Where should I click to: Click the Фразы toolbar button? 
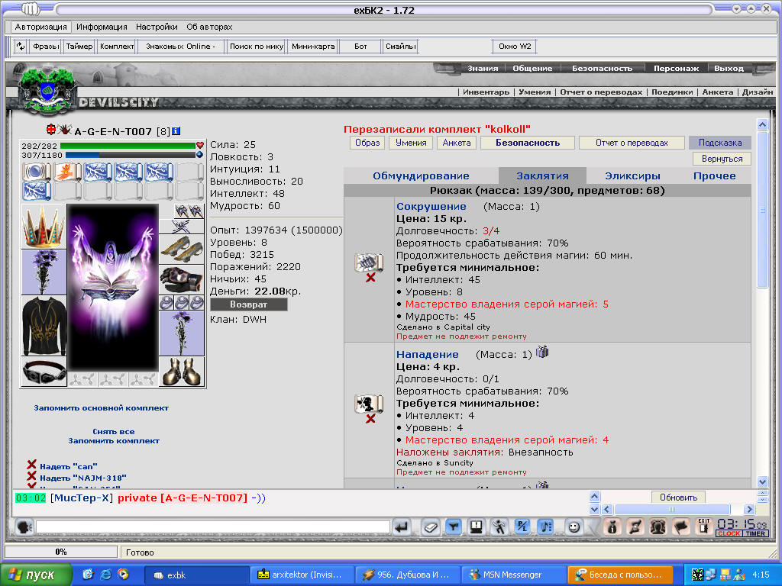point(46,47)
